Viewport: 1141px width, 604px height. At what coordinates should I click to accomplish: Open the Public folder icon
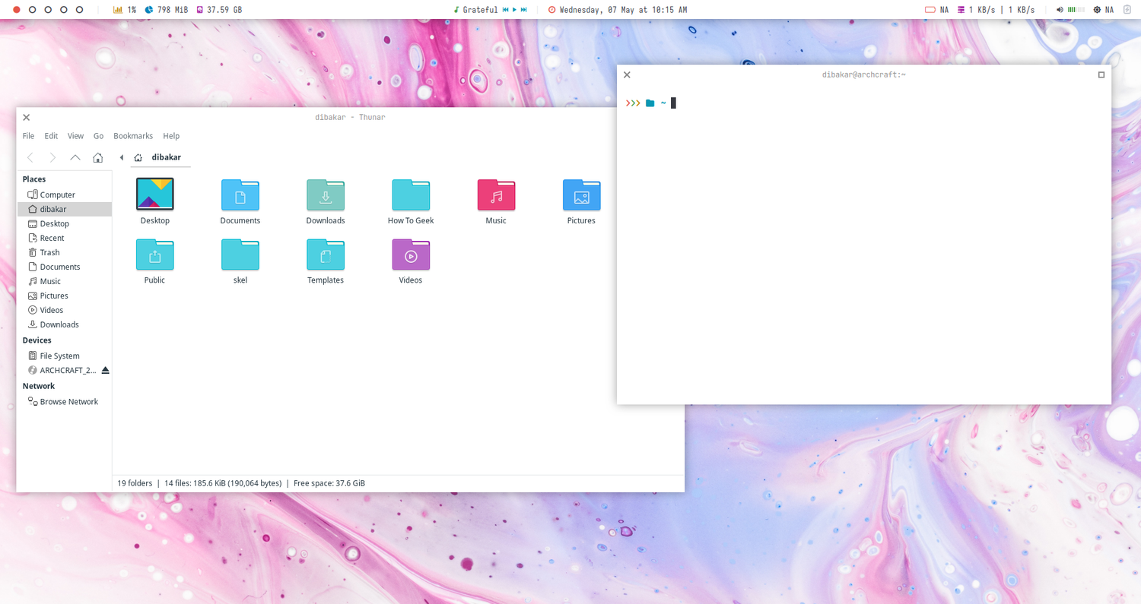pyautogui.click(x=155, y=255)
